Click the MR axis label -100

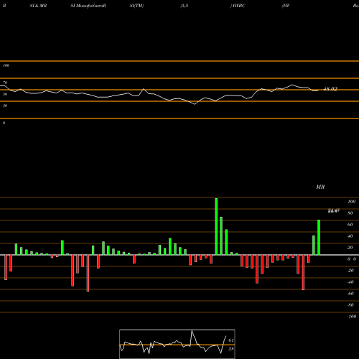pyautogui.click(x=351, y=317)
